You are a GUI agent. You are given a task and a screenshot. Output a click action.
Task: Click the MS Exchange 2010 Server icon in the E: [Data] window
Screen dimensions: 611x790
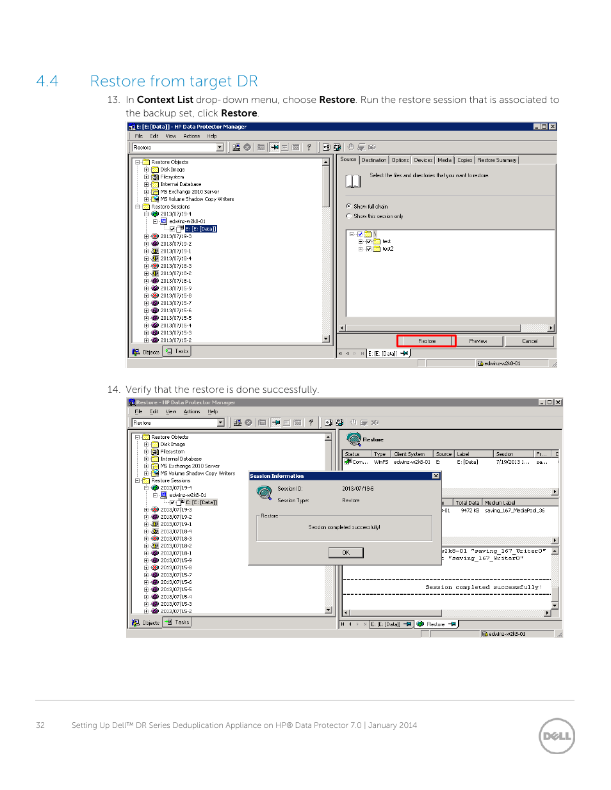(x=155, y=191)
